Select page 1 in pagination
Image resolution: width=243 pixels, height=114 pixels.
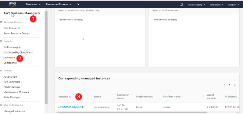(230, 85)
